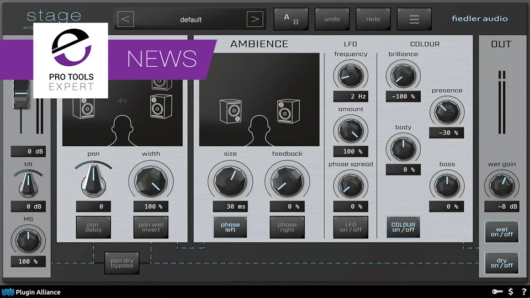Click the wet gain -8 dB field
Viewport: 530px width, 298px height.
pyautogui.click(x=502, y=206)
